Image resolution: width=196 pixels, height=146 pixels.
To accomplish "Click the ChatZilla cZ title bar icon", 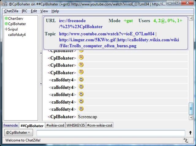I will pyautogui.click(x=5, y=4).
